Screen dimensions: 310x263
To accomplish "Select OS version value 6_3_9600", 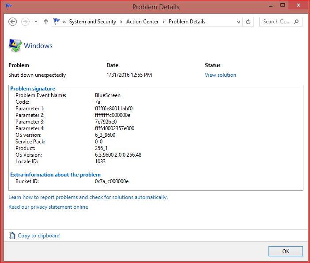I will 105,135.
